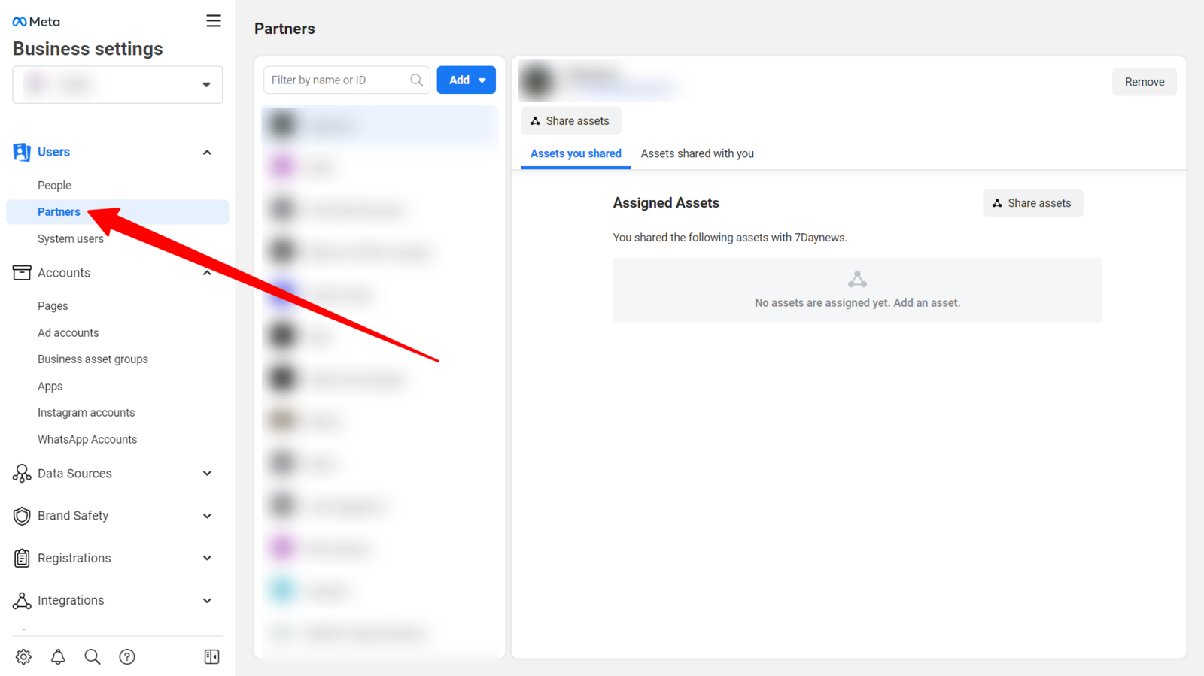1204x676 pixels.
Task: Click the hamburger menu icon
Action: pos(214,21)
